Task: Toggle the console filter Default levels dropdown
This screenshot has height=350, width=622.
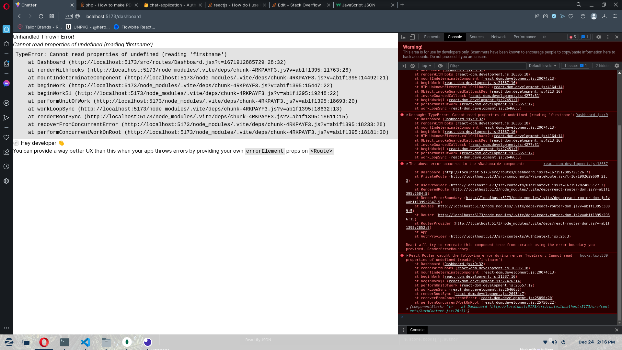Action: click(542, 66)
